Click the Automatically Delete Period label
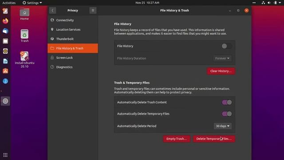Screen dimensions: 284x160 (137, 126)
